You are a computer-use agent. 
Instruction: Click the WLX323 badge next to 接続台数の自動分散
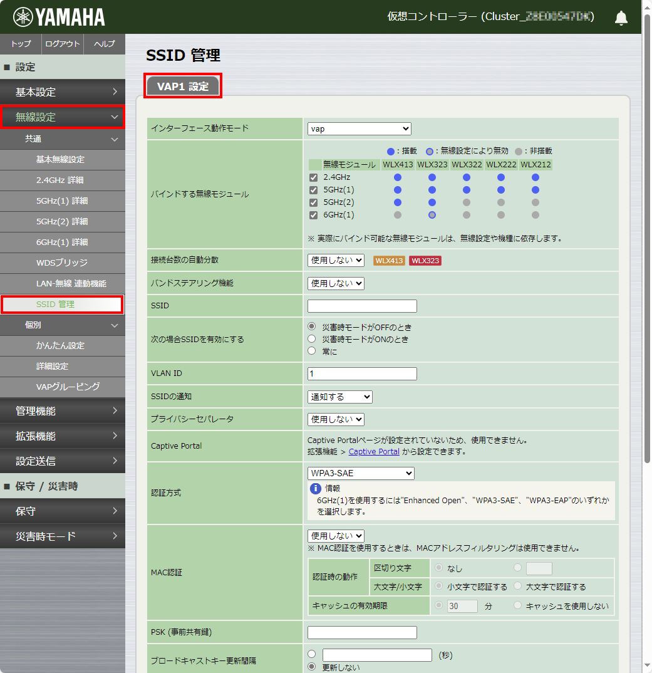click(x=425, y=260)
